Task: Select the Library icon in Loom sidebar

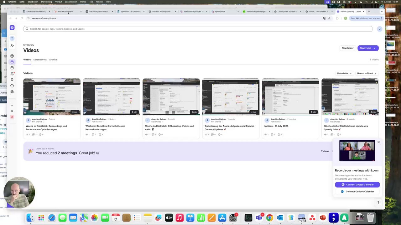Action: (12, 62)
